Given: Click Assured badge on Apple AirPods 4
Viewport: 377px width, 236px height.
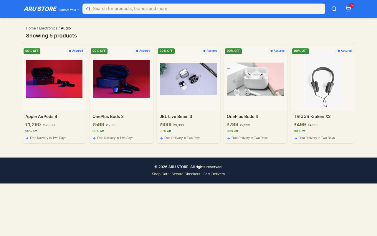Looking at the screenshot, I should (76, 51).
